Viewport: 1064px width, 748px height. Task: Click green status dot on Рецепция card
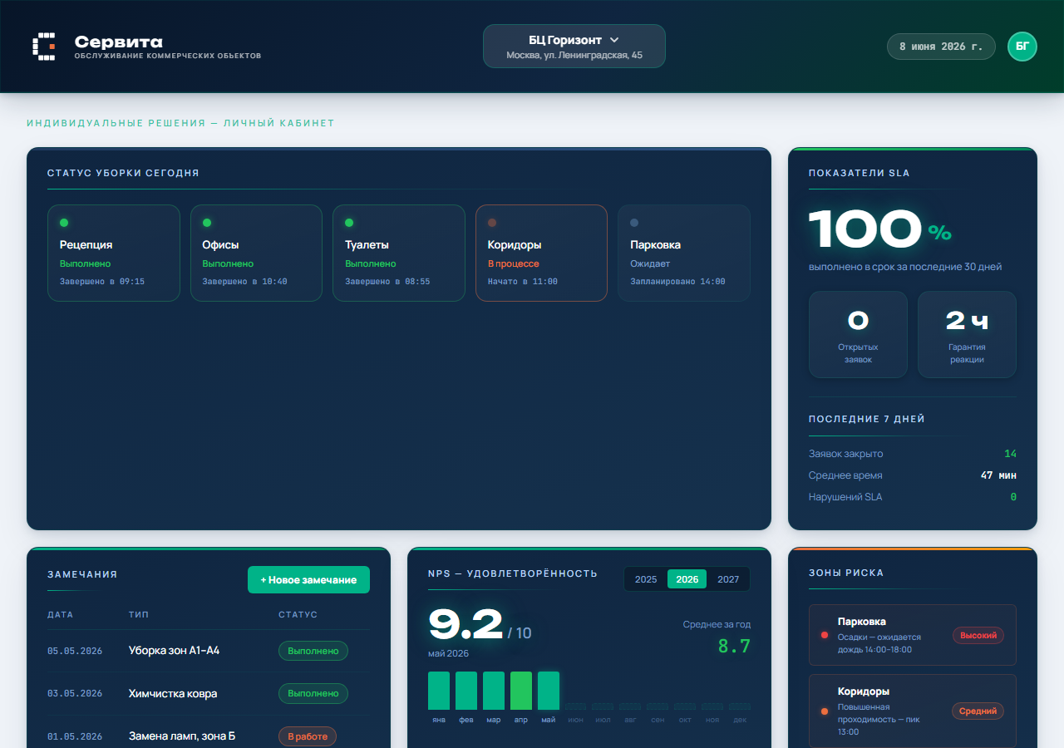coord(64,223)
